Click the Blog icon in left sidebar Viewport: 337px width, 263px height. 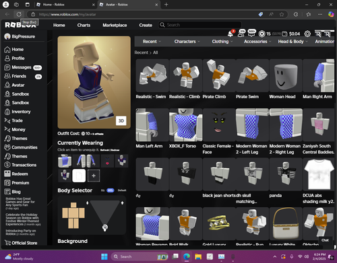7,192
